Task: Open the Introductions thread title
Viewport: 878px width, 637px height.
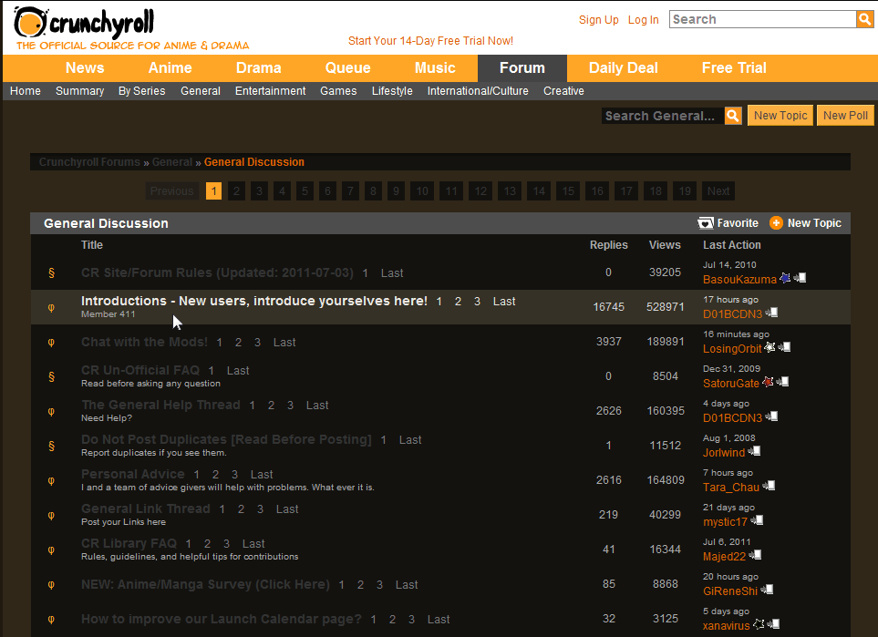Action: [254, 301]
